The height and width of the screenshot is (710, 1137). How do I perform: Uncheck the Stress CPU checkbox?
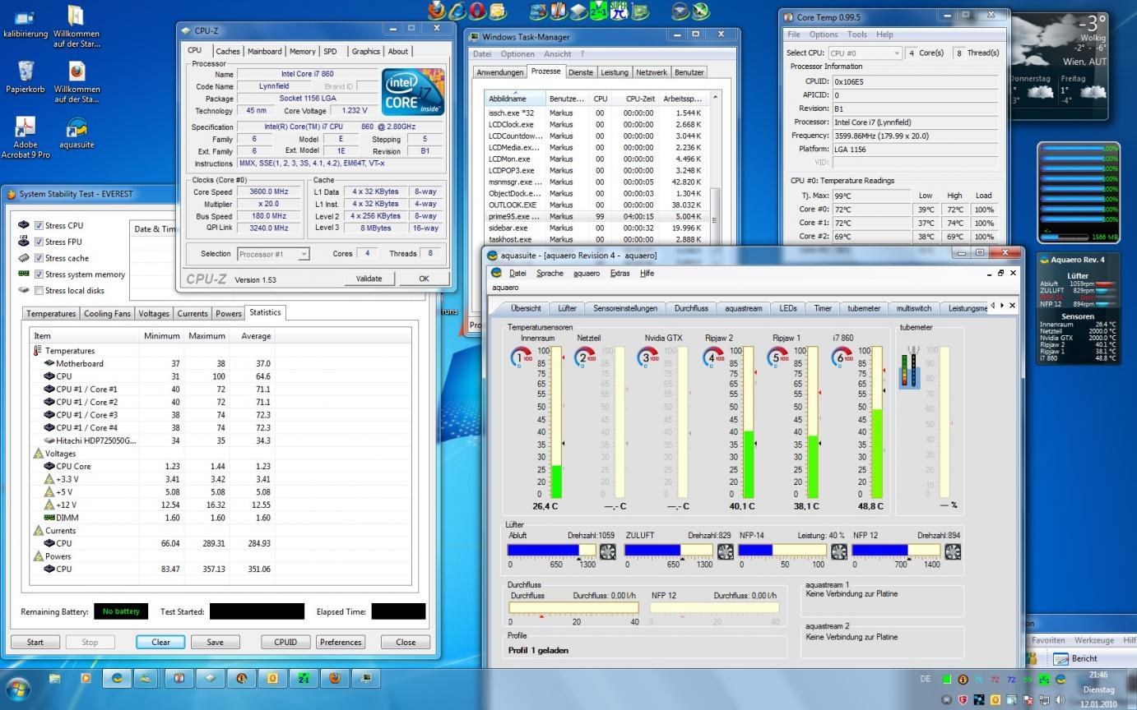coord(39,225)
